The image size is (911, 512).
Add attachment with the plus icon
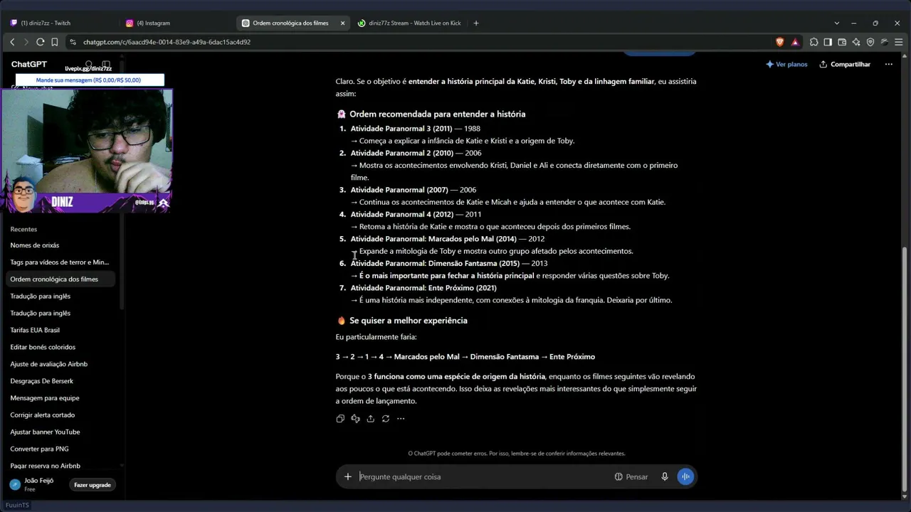[x=348, y=476]
